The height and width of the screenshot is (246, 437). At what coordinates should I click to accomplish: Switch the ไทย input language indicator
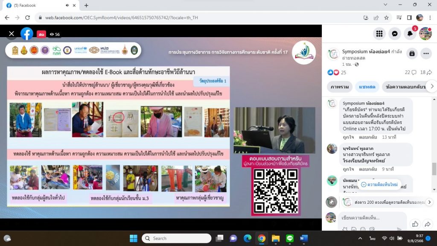(372, 238)
